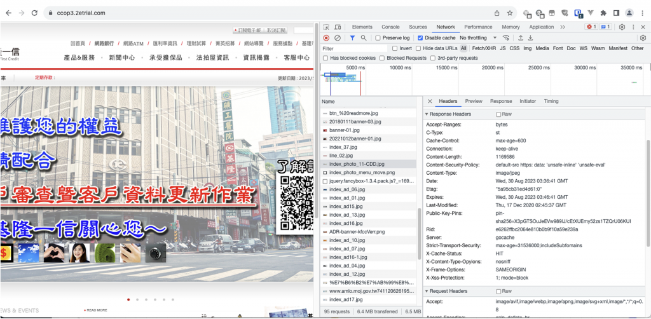Import a HAR file with upload arrow
Viewport: 651px width, 319px height.
click(520, 37)
